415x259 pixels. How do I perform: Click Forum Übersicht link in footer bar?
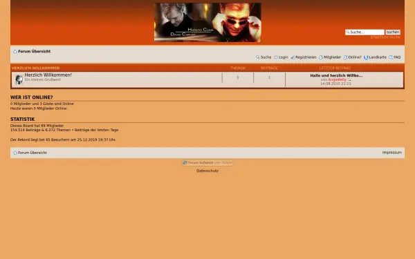pyautogui.click(x=33, y=153)
